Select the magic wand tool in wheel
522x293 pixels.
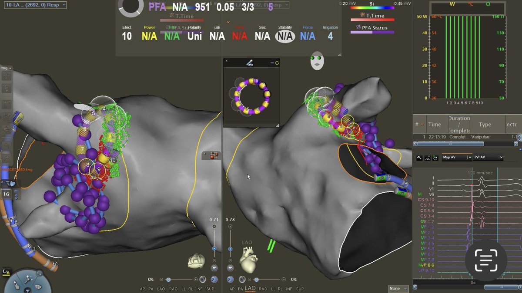click(x=28, y=280)
